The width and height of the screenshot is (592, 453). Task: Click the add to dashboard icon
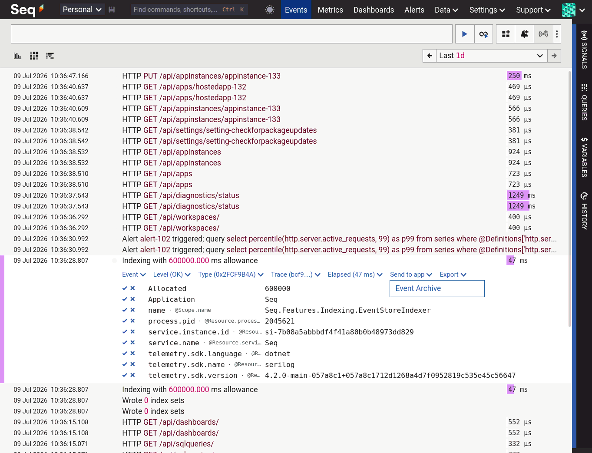pos(506,34)
